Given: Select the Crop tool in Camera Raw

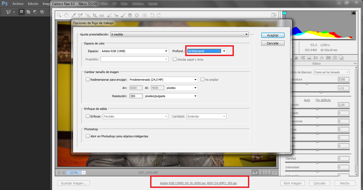Looking at the screenshot, I should pyautogui.click(x=95, y=15).
